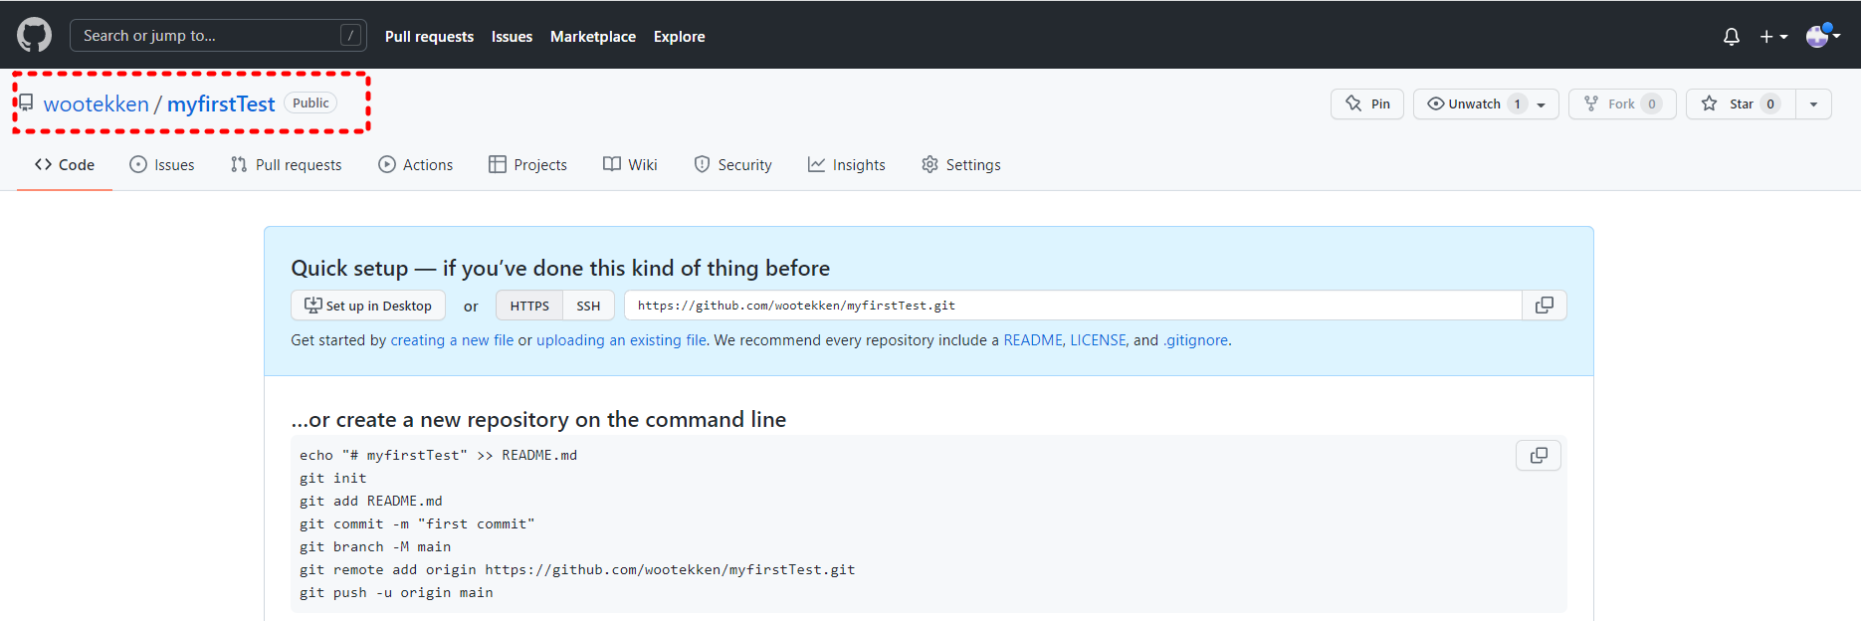Click the 'git branch -M main' line

click(375, 546)
